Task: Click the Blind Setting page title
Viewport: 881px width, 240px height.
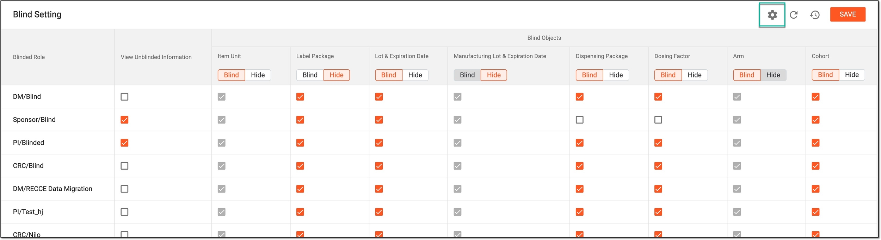Action: 37,14
